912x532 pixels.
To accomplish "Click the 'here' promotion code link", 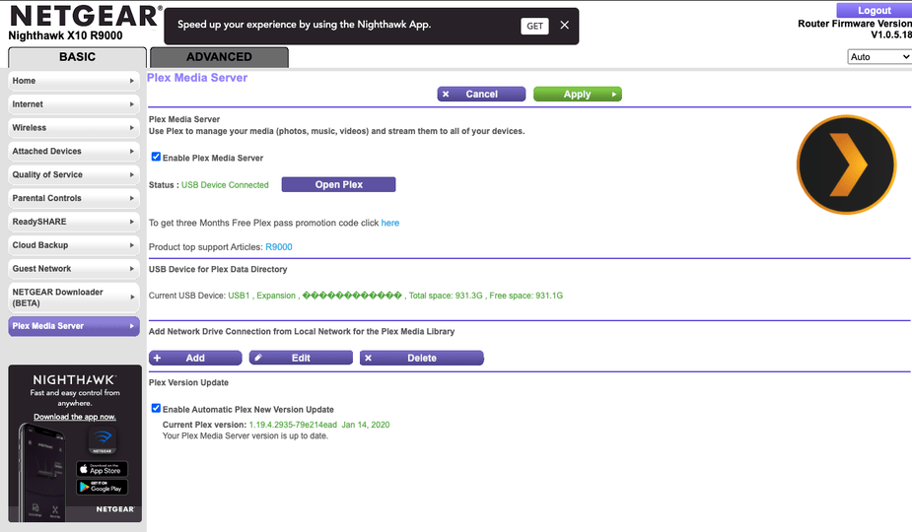I will click(390, 223).
